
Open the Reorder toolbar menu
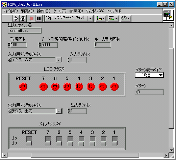coord(126,18)
